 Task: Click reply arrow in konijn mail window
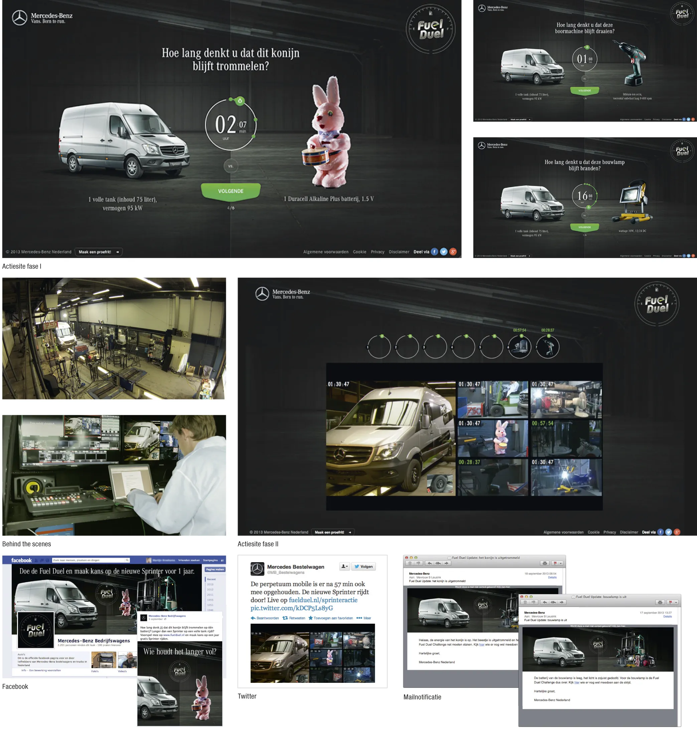point(429,563)
